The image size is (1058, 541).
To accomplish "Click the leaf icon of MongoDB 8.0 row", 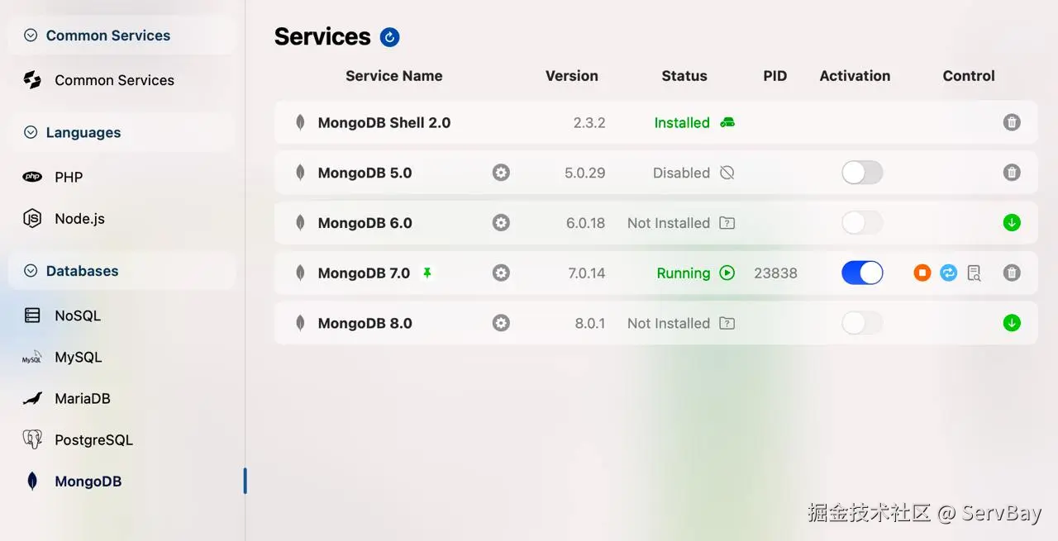I will [300, 323].
